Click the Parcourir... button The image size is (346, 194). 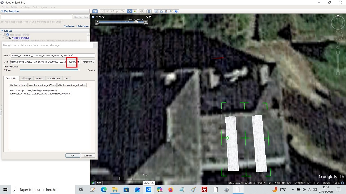click(88, 62)
